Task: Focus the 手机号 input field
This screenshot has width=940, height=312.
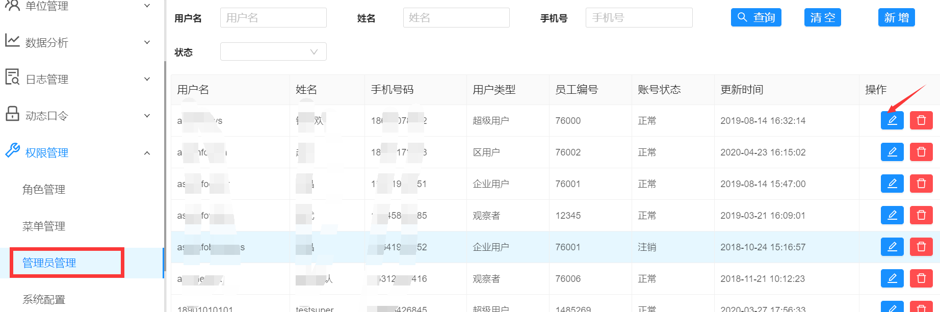Action: [x=639, y=18]
